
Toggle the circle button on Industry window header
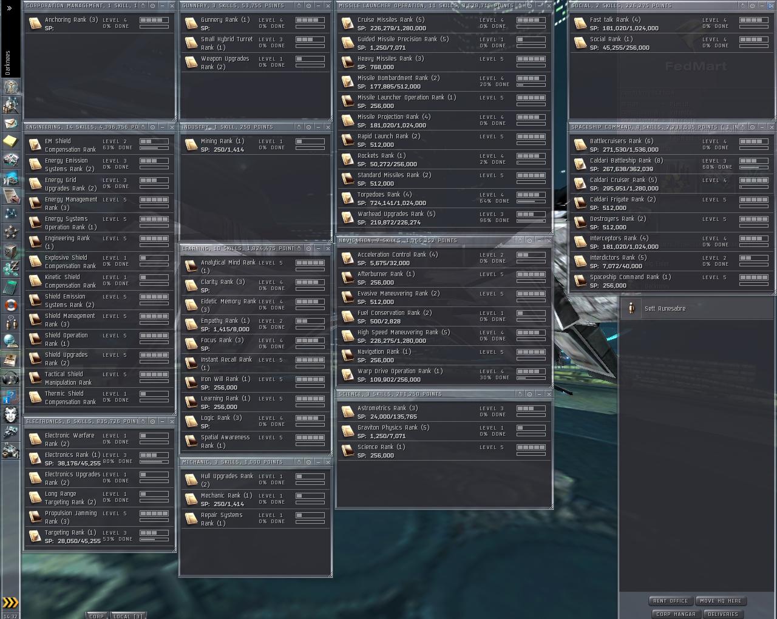point(309,127)
